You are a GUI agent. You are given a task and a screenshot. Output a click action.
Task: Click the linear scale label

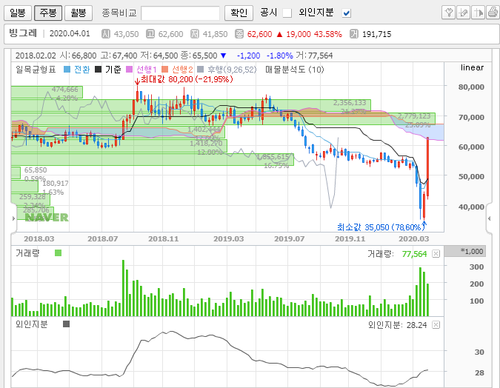tap(473, 67)
